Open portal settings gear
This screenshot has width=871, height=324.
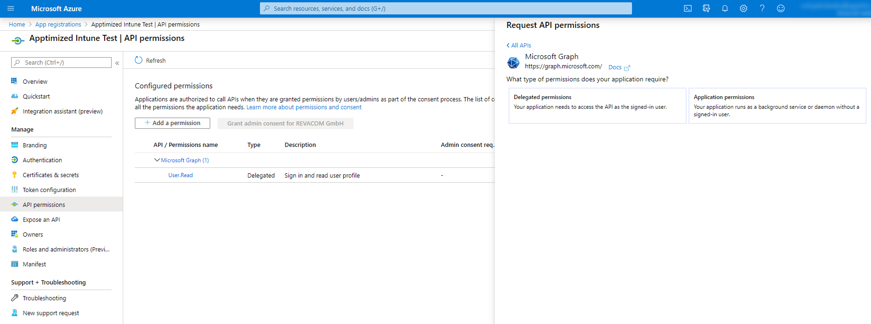[x=744, y=8]
